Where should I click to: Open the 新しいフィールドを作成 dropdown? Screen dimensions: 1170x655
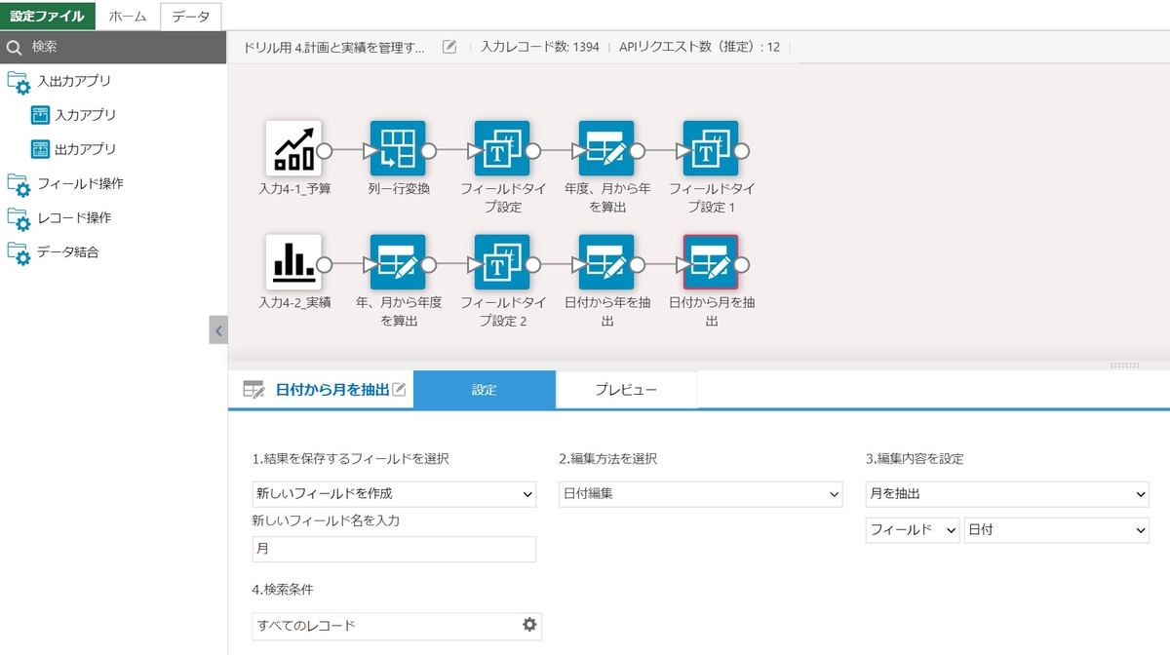(394, 494)
